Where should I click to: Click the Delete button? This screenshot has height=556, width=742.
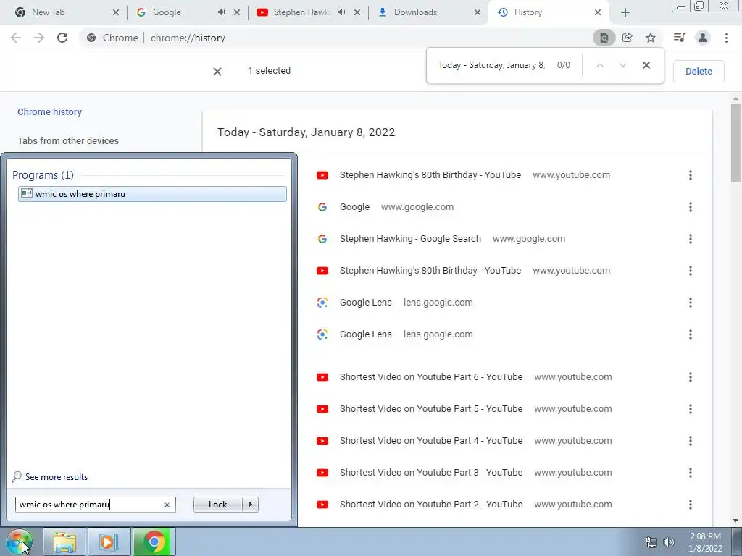(699, 72)
